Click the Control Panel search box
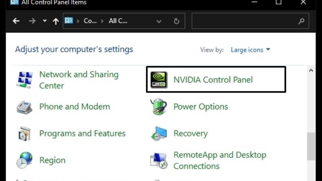 [250, 21]
